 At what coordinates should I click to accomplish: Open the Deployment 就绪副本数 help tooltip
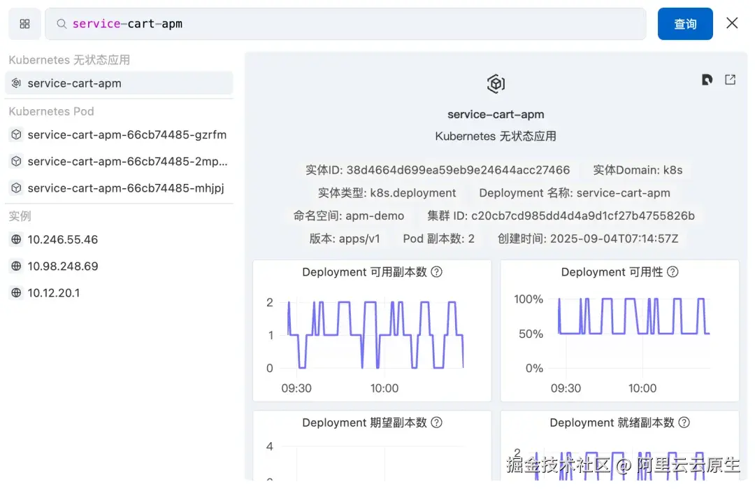tap(684, 423)
